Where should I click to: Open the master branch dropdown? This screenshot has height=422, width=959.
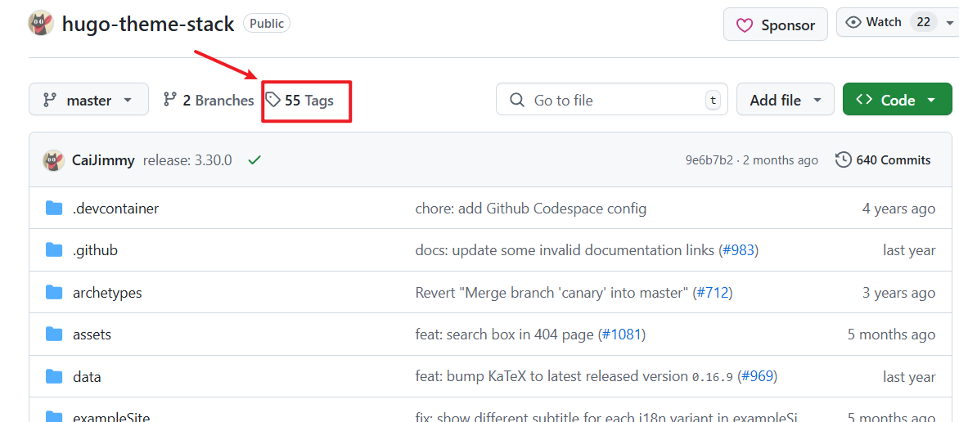pos(88,100)
